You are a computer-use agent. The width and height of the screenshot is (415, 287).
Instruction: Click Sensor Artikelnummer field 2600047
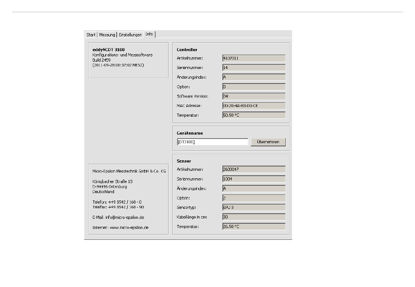click(x=254, y=169)
